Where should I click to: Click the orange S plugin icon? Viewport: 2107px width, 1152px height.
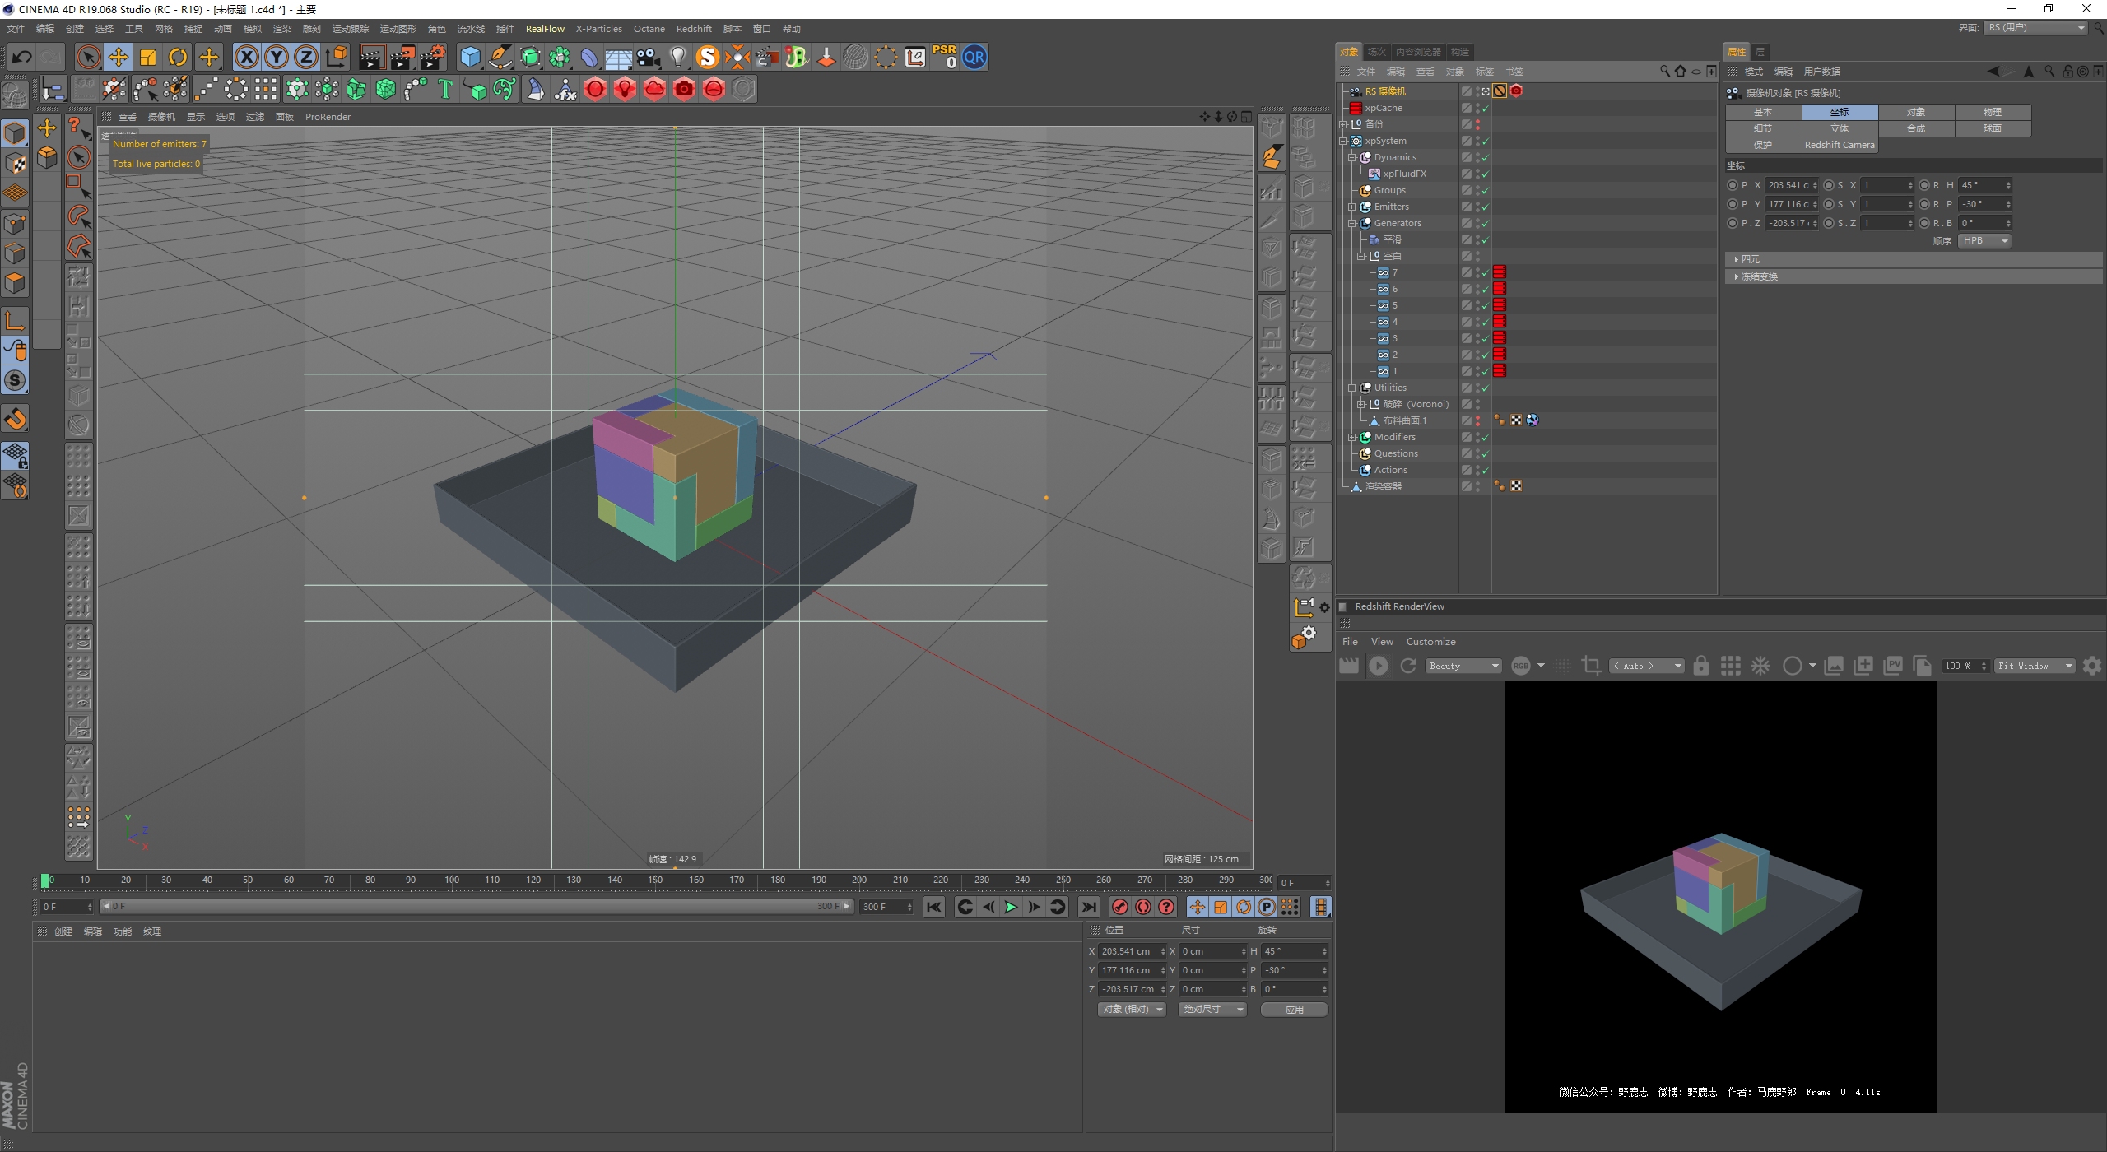707,57
